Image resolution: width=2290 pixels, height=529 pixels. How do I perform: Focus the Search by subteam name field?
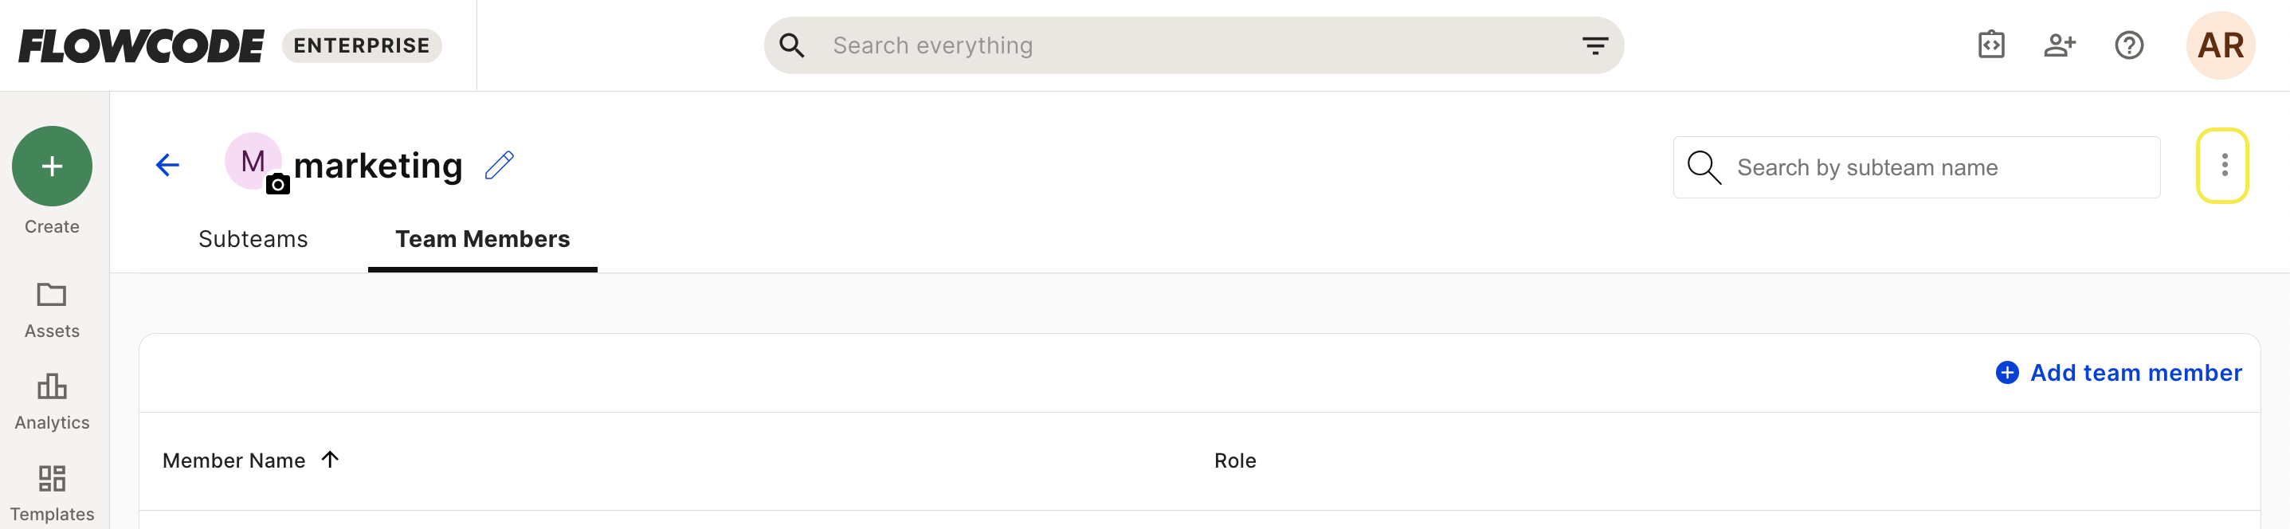click(1916, 167)
